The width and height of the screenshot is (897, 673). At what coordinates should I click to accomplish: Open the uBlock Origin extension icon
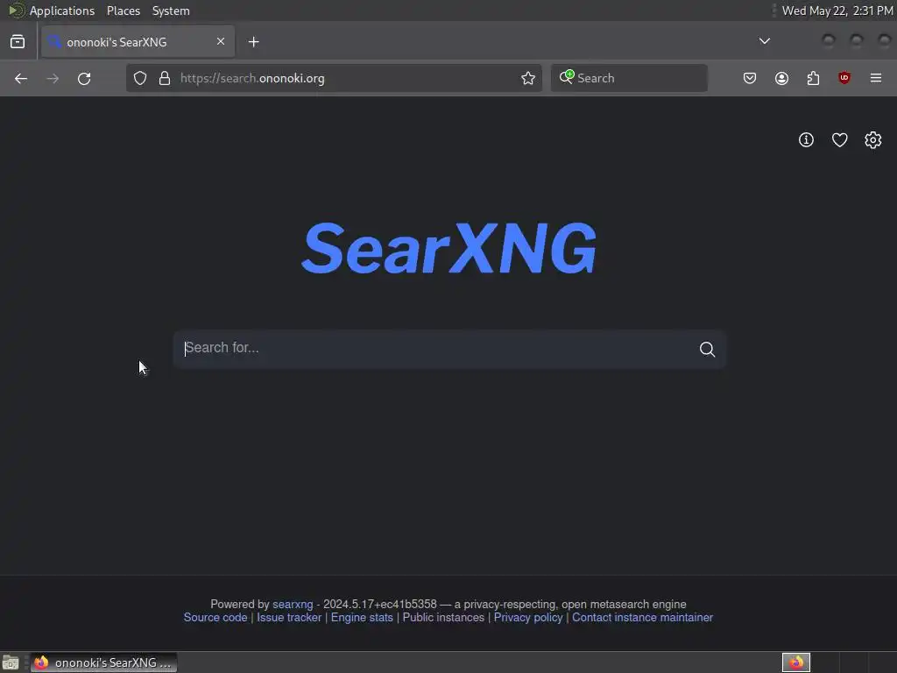click(x=844, y=78)
